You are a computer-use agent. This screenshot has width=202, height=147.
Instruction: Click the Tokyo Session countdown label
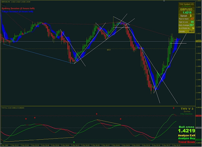(x=17, y=12)
